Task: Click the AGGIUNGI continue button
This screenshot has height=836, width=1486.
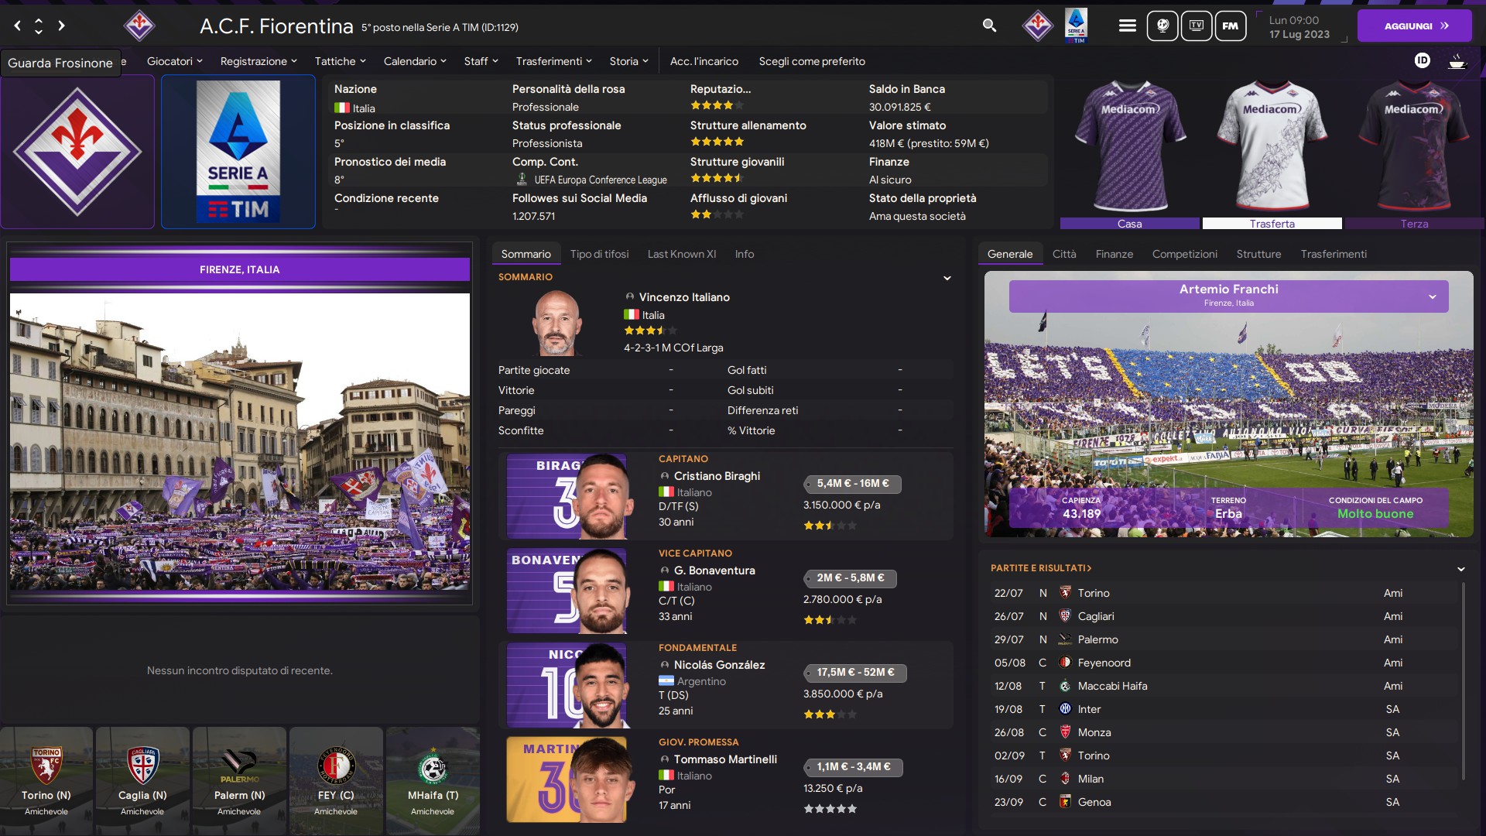Action: pyautogui.click(x=1415, y=26)
